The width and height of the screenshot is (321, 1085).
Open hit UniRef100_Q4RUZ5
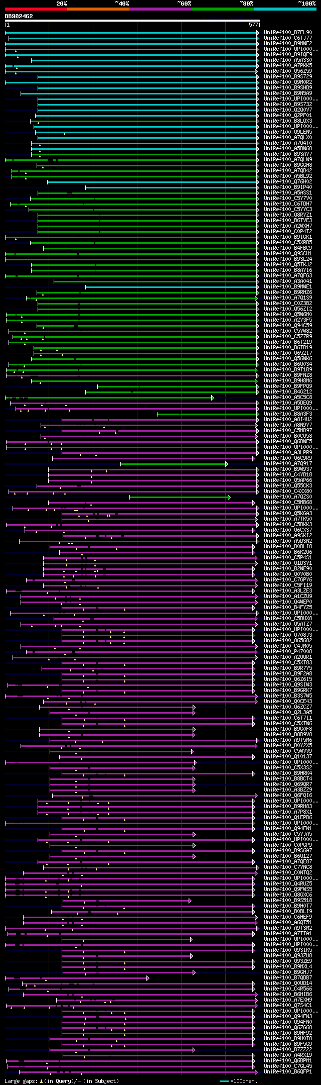(x=288, y=883)
